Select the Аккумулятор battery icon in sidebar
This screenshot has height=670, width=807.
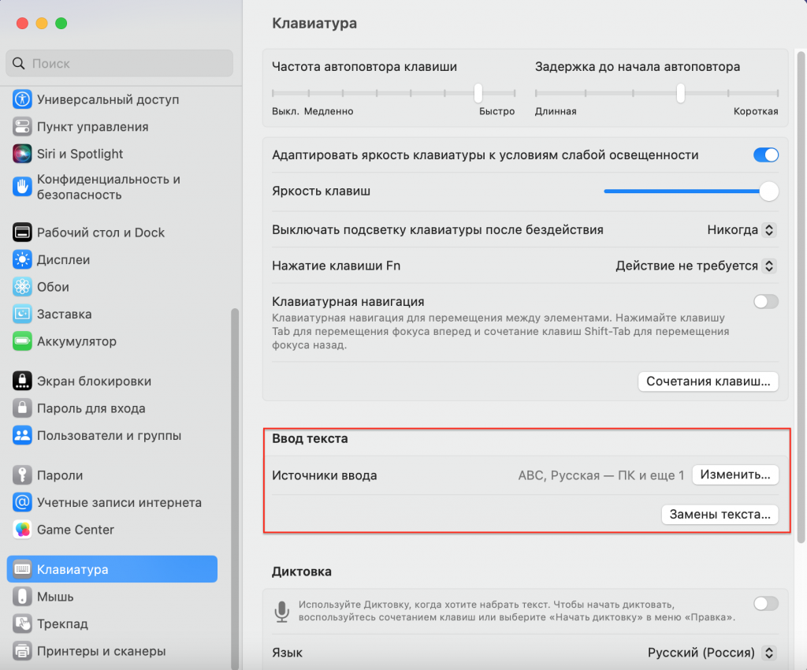point(21,341)
